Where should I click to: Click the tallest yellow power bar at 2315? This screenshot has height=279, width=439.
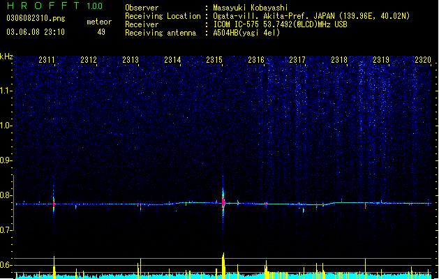223,266
